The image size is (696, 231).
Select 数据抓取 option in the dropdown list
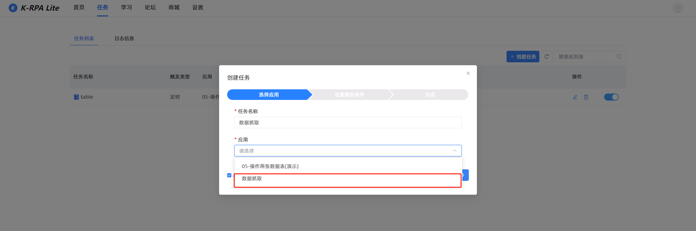tap(348, 179)
